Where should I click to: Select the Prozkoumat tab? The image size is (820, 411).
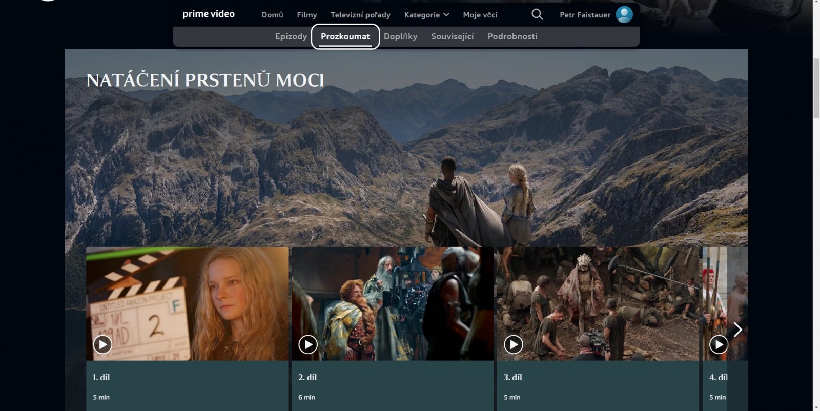(345, 36)
